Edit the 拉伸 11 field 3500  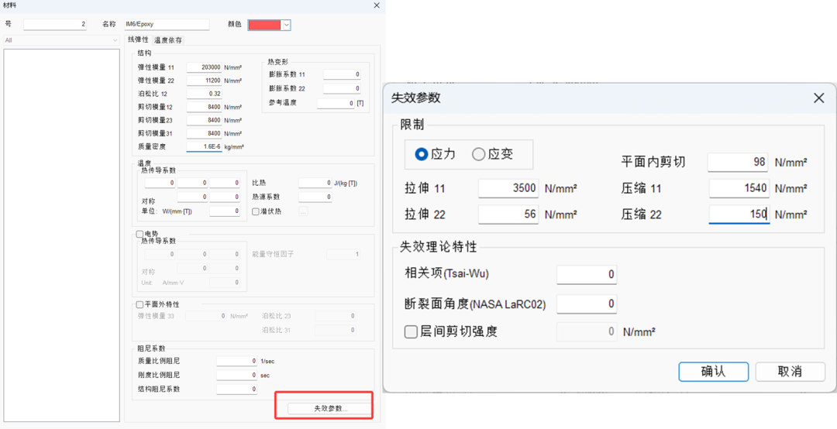508,188
